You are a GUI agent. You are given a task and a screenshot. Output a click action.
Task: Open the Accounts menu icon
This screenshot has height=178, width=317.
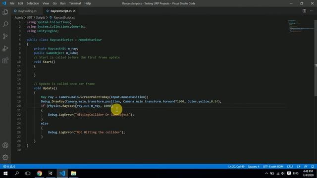[x=5, y=145]
